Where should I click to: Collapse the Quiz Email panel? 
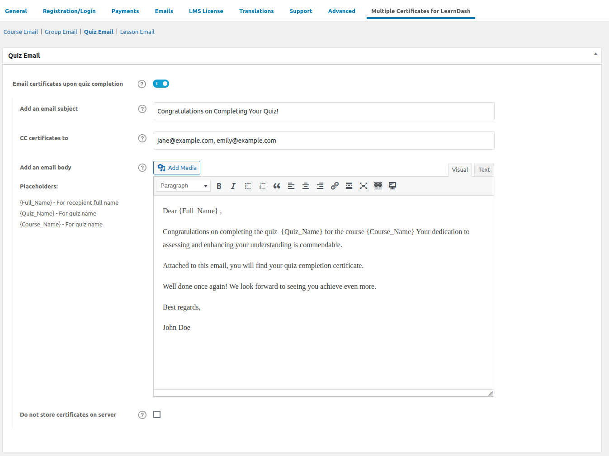595,54
